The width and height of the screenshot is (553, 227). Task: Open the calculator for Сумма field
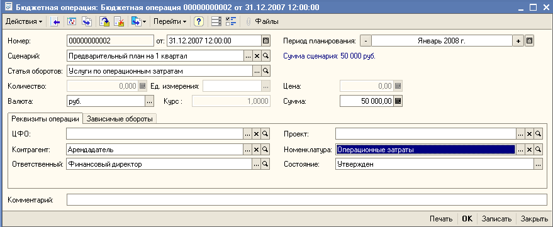tap(398, 101)
